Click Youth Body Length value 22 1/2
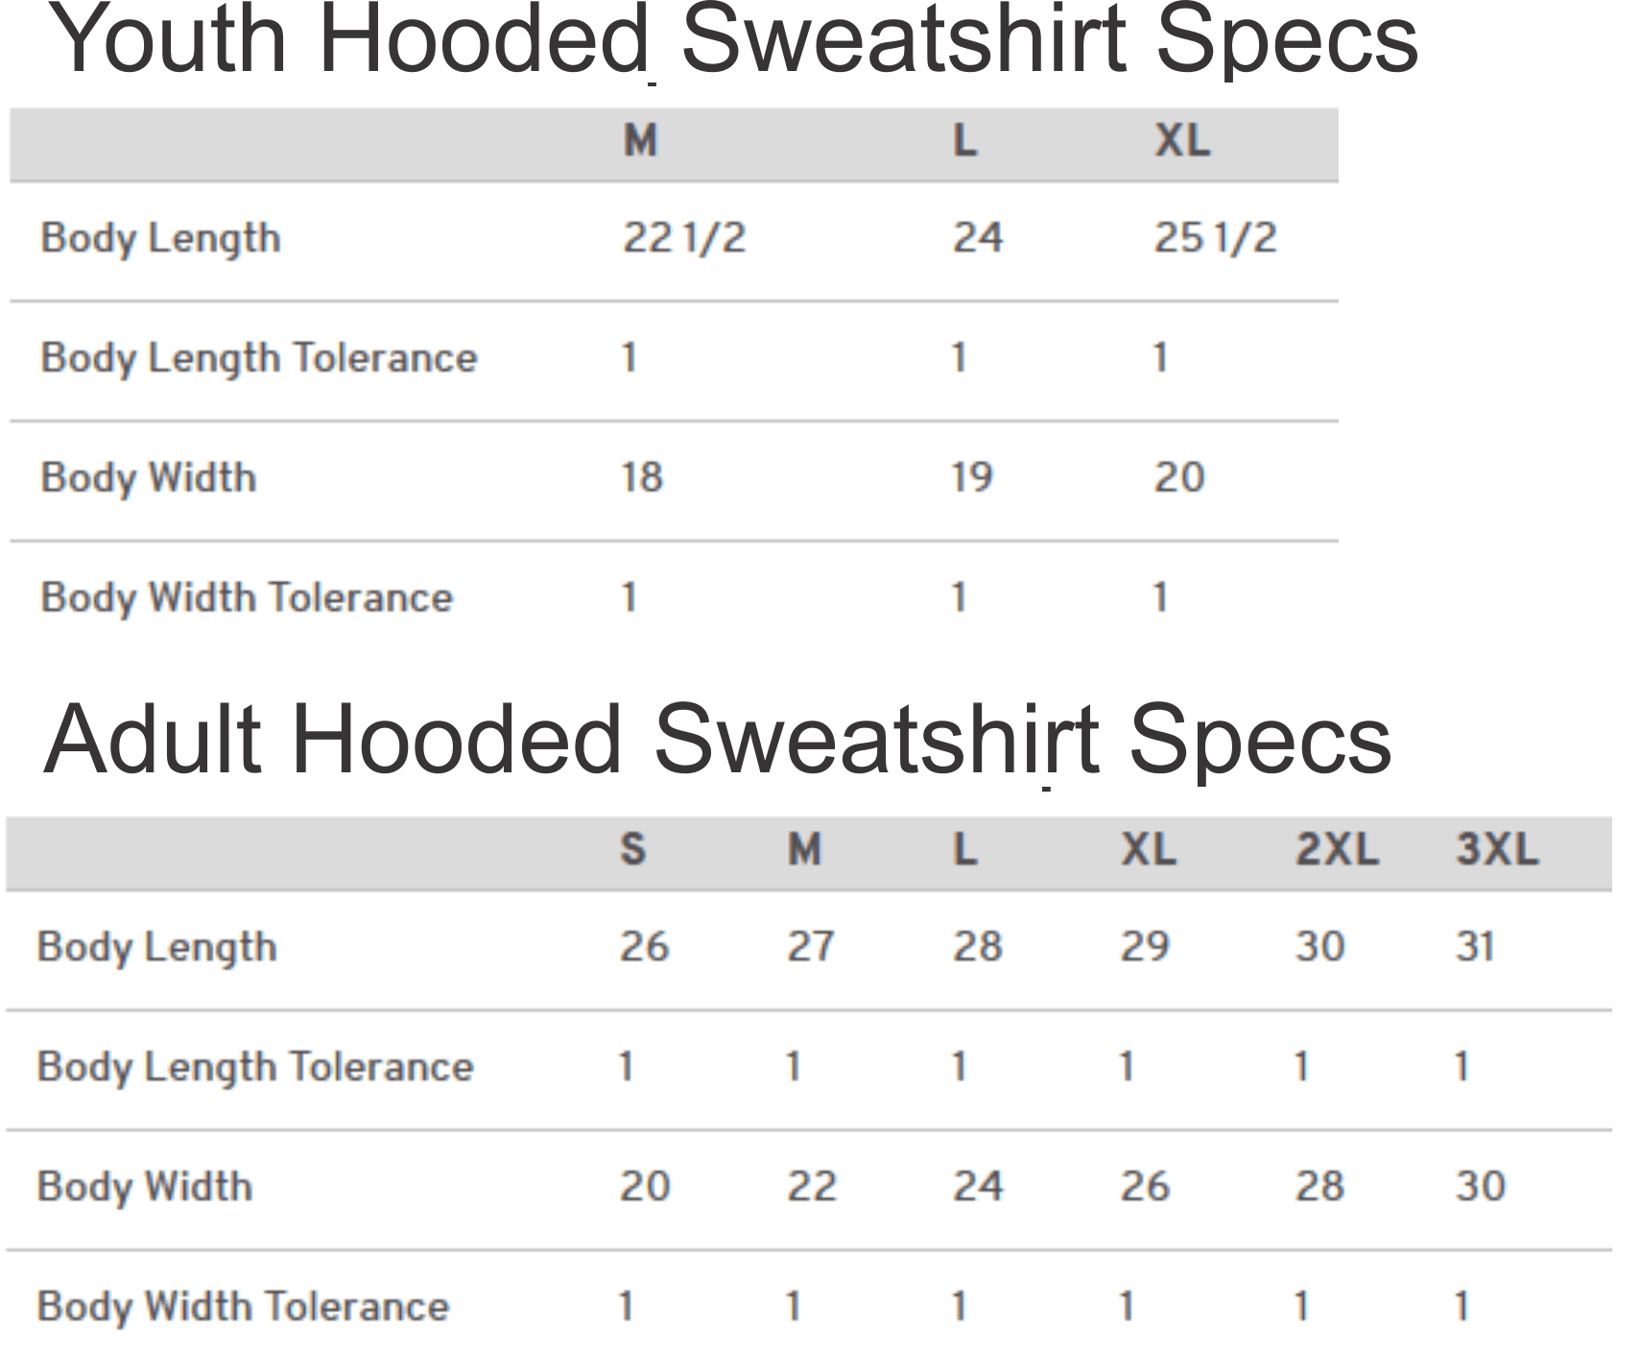Viewport: 1640px width, 1371px height. (x=683, y=238)
